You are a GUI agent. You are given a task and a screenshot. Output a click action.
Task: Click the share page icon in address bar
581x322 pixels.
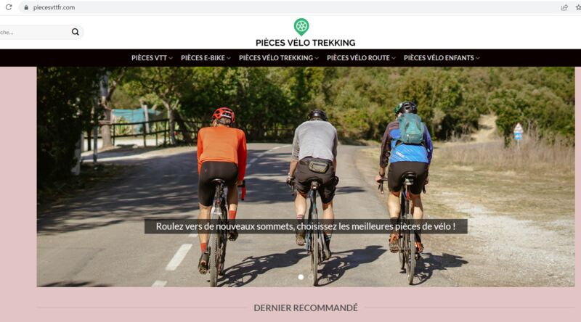[564, 7]
